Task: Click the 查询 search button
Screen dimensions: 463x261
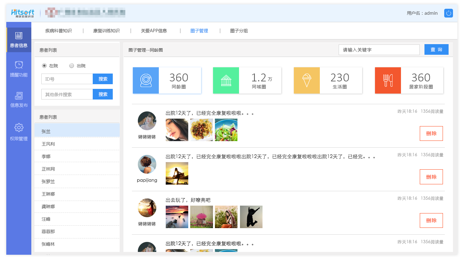Action: pyautogui.click(x=436, y=49)
